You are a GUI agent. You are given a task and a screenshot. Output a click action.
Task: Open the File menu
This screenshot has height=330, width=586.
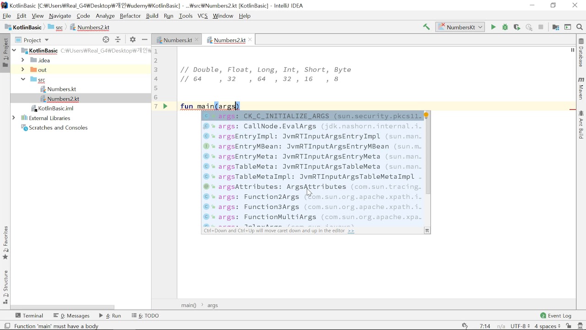(x=7, y=16)
